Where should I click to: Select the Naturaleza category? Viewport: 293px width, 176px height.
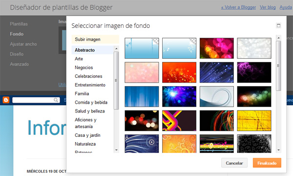(85, 144)
